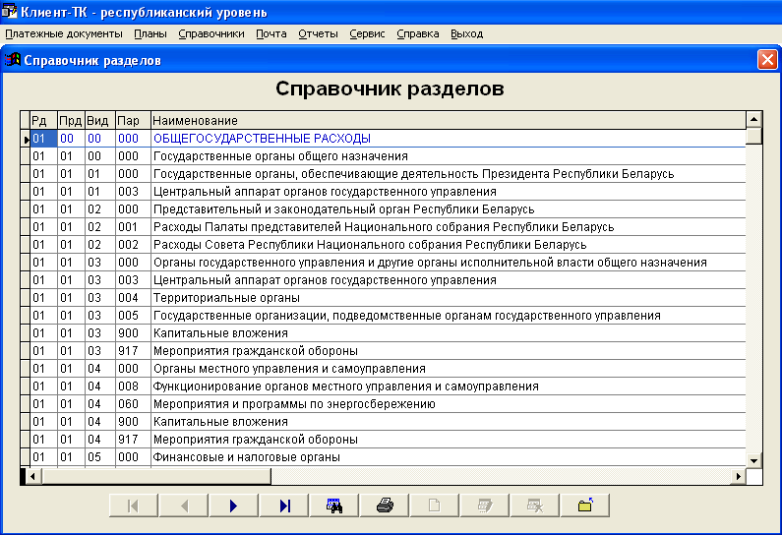Click the Наименование column header

coord(448,120)
